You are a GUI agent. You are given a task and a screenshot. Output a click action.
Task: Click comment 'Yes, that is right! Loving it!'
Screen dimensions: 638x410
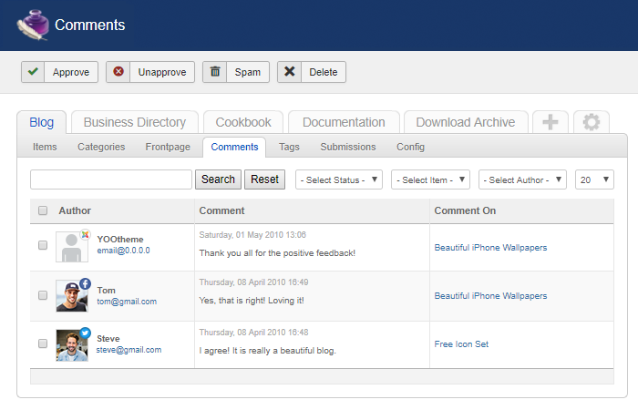point(252,301)
